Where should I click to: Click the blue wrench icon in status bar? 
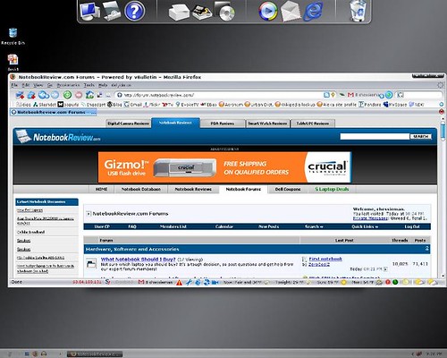tap(189, 282)
